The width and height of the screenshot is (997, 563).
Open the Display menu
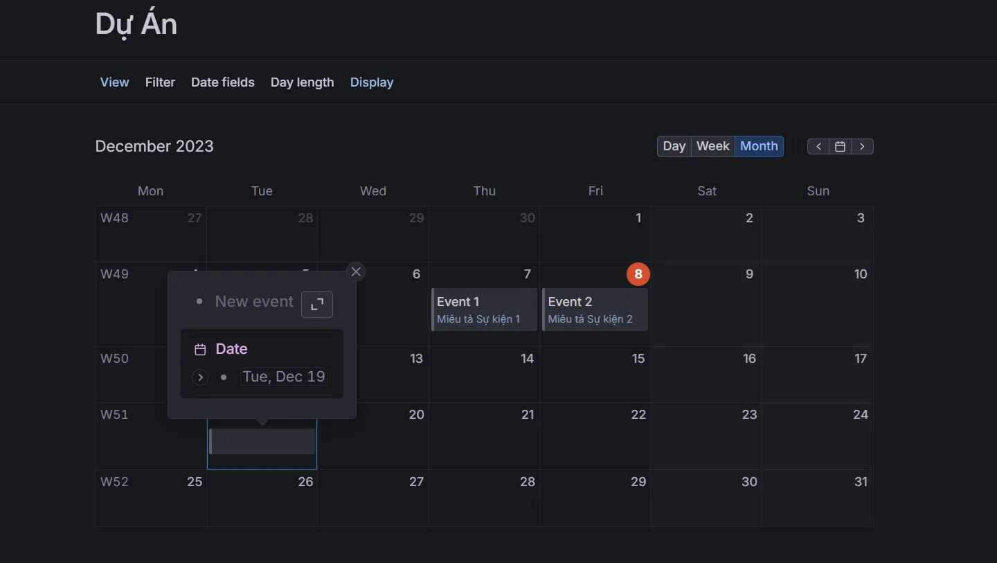pyautogui.click(x=372, y=82)
